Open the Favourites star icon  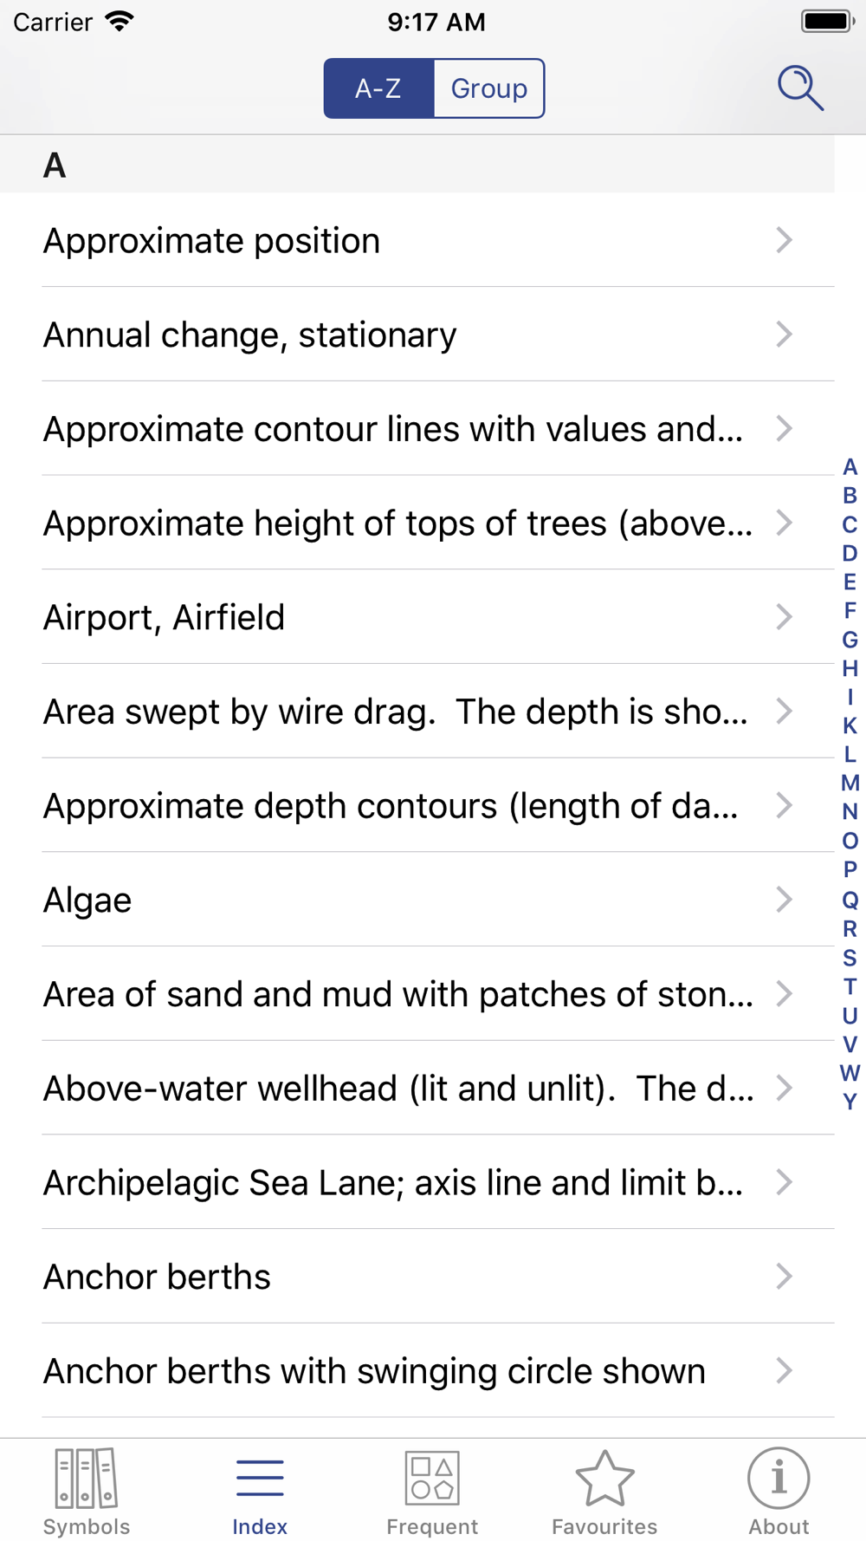pyautogui.click(x=604, y=1478)
